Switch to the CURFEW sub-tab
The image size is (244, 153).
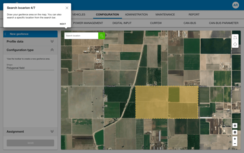pyautogui.click(x=156, y=23)
